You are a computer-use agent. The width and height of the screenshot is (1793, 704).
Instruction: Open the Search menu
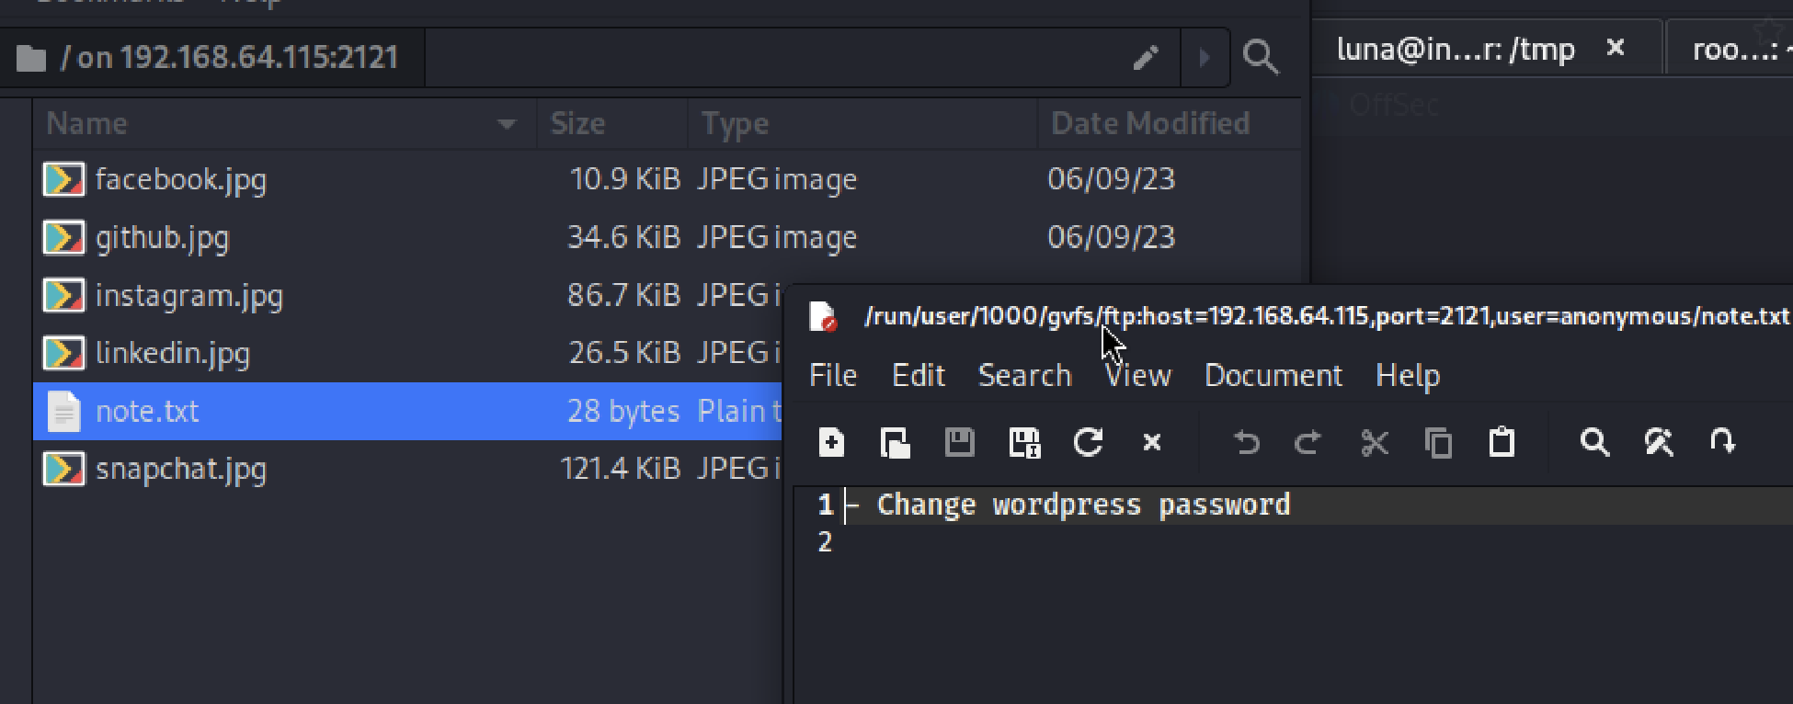1025,375
